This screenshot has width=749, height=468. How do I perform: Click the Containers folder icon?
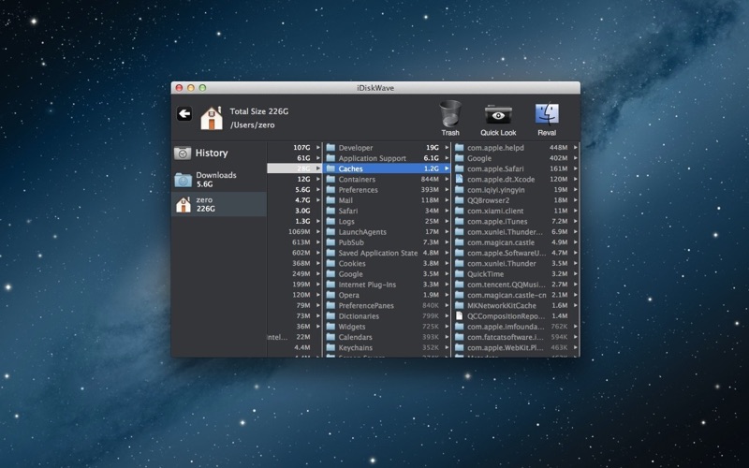pyautogui.click(x=330, y=179)
